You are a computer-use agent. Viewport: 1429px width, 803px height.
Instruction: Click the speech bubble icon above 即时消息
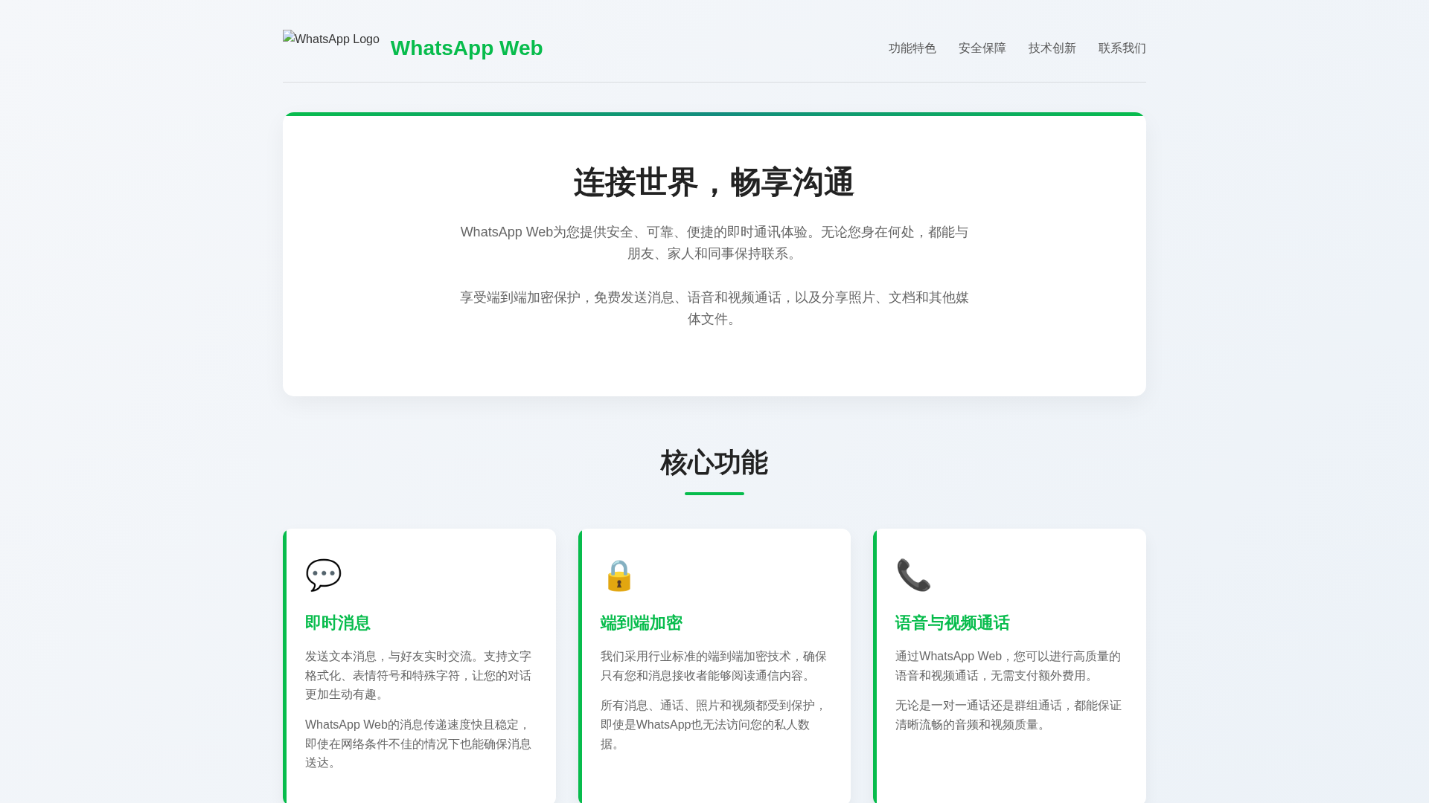click(x=323, y=575)
